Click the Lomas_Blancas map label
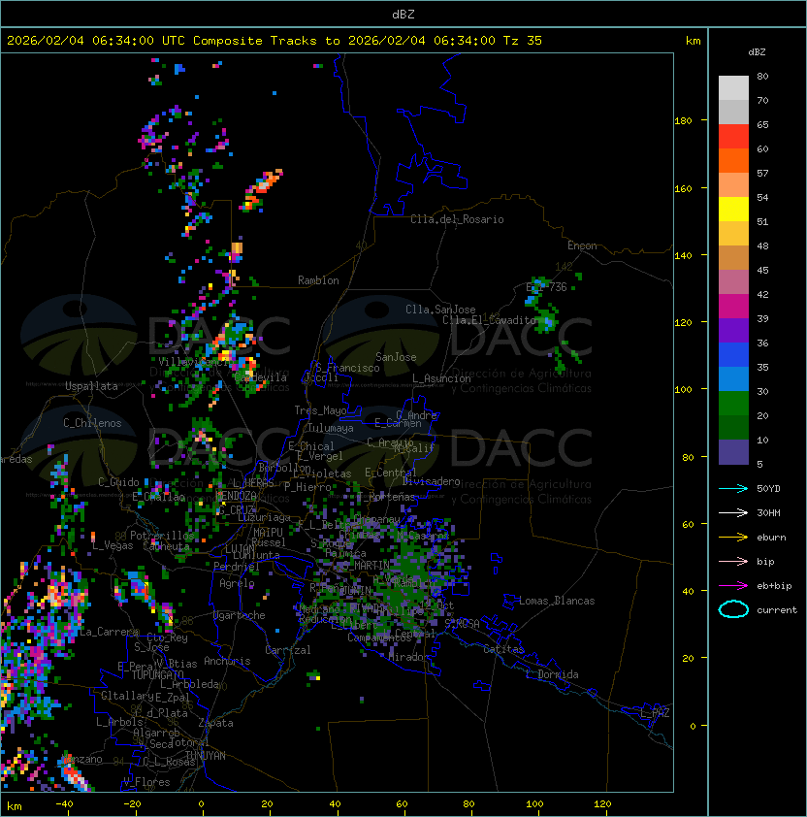Screen dimensions: 807x817 (x=557, y=601)
